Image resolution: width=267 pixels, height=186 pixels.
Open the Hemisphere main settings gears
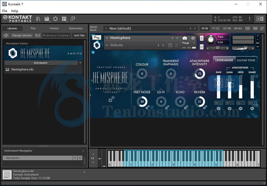click(x=111, y=99)
